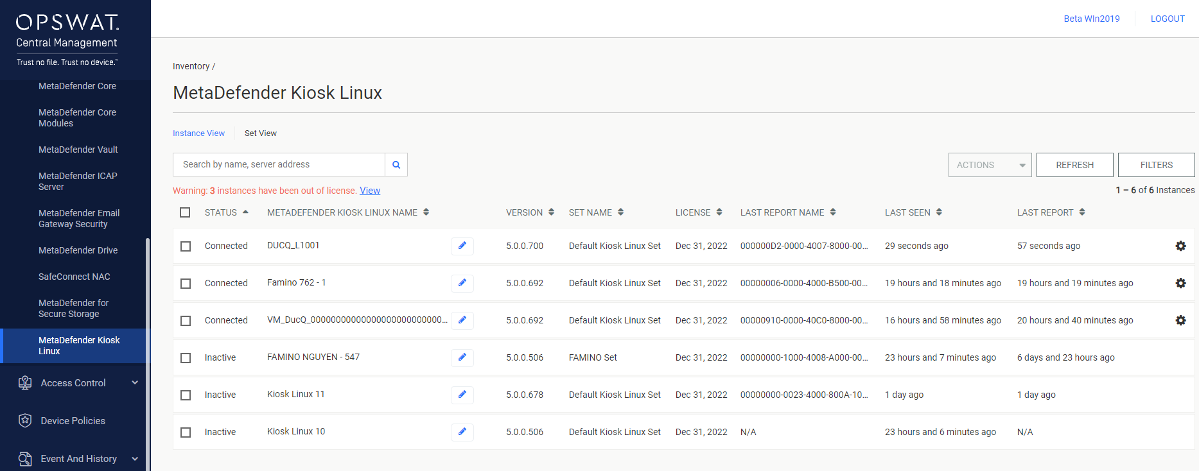The width and height of the screenshot is (1199, 471).
Task: Switch to Set View tab
Action: click(x=261, y=133)
